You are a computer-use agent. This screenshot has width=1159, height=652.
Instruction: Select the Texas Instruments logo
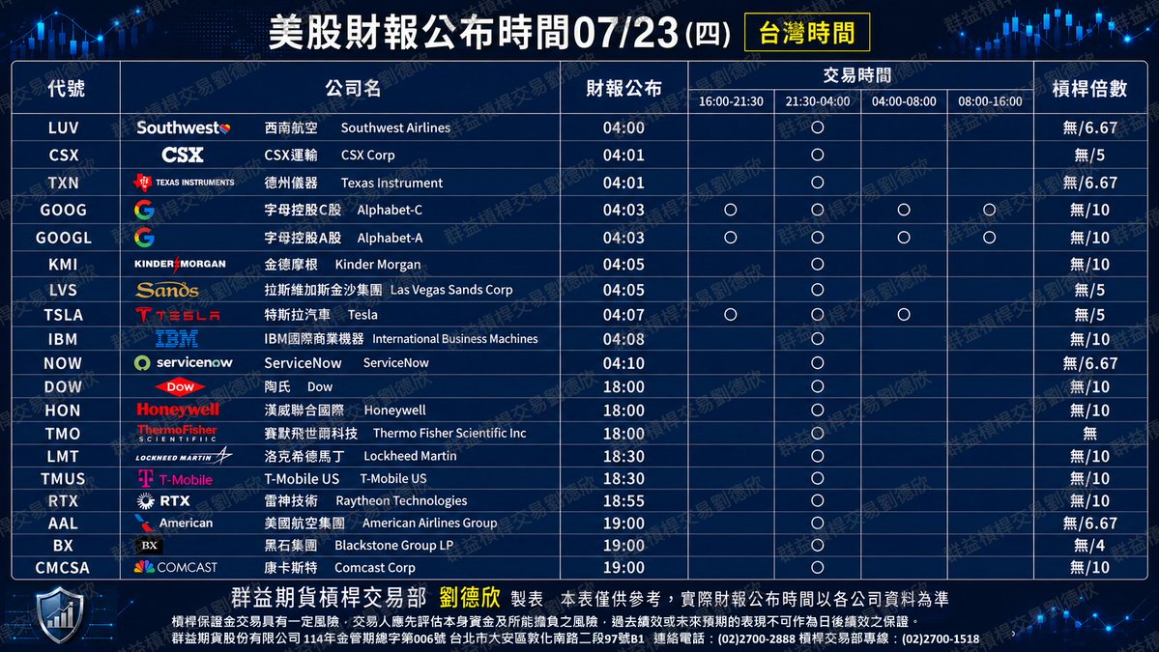[184, 183]
